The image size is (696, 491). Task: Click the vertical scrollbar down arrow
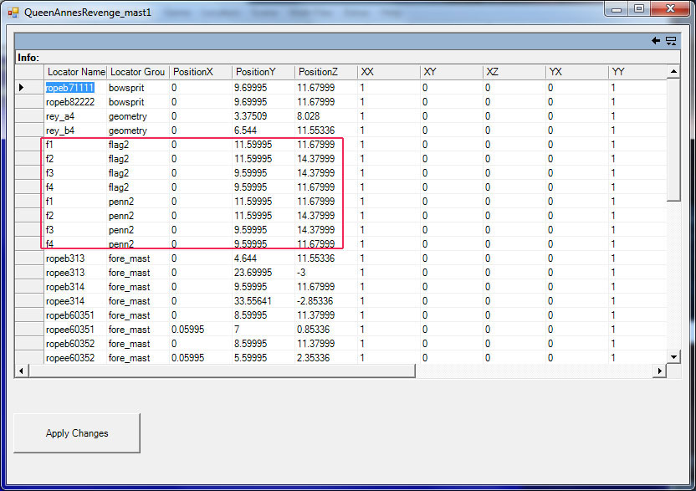[673, 356]
